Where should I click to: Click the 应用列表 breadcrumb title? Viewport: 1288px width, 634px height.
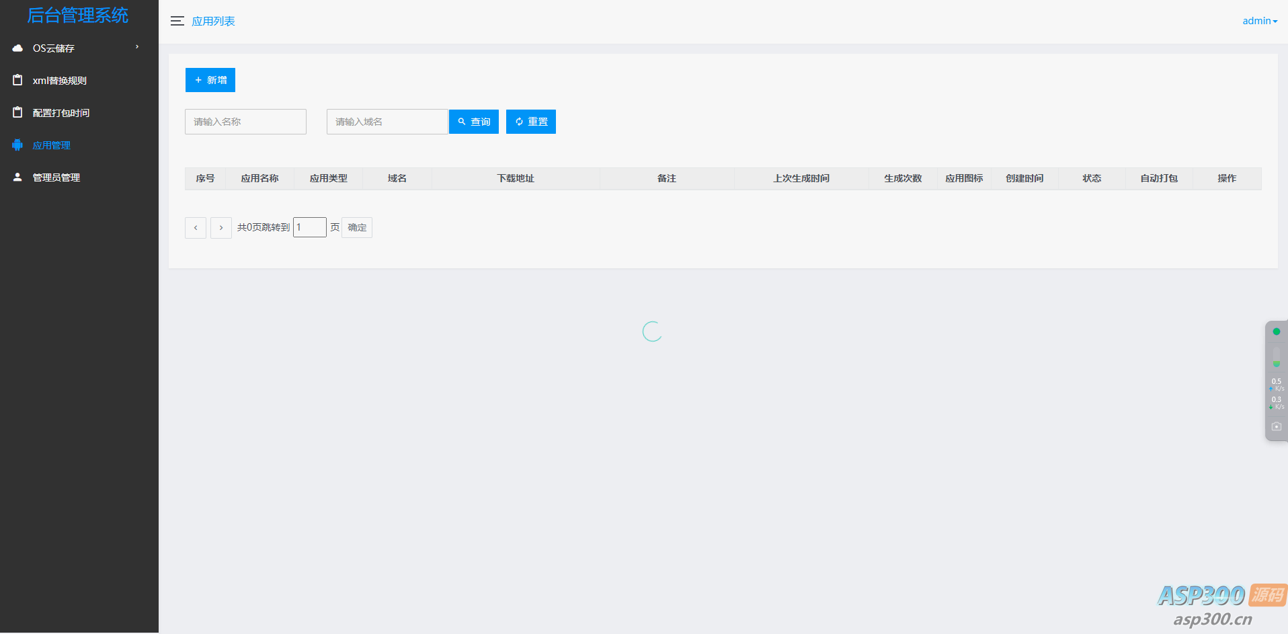pyautogui.click(x=213, y=22)
